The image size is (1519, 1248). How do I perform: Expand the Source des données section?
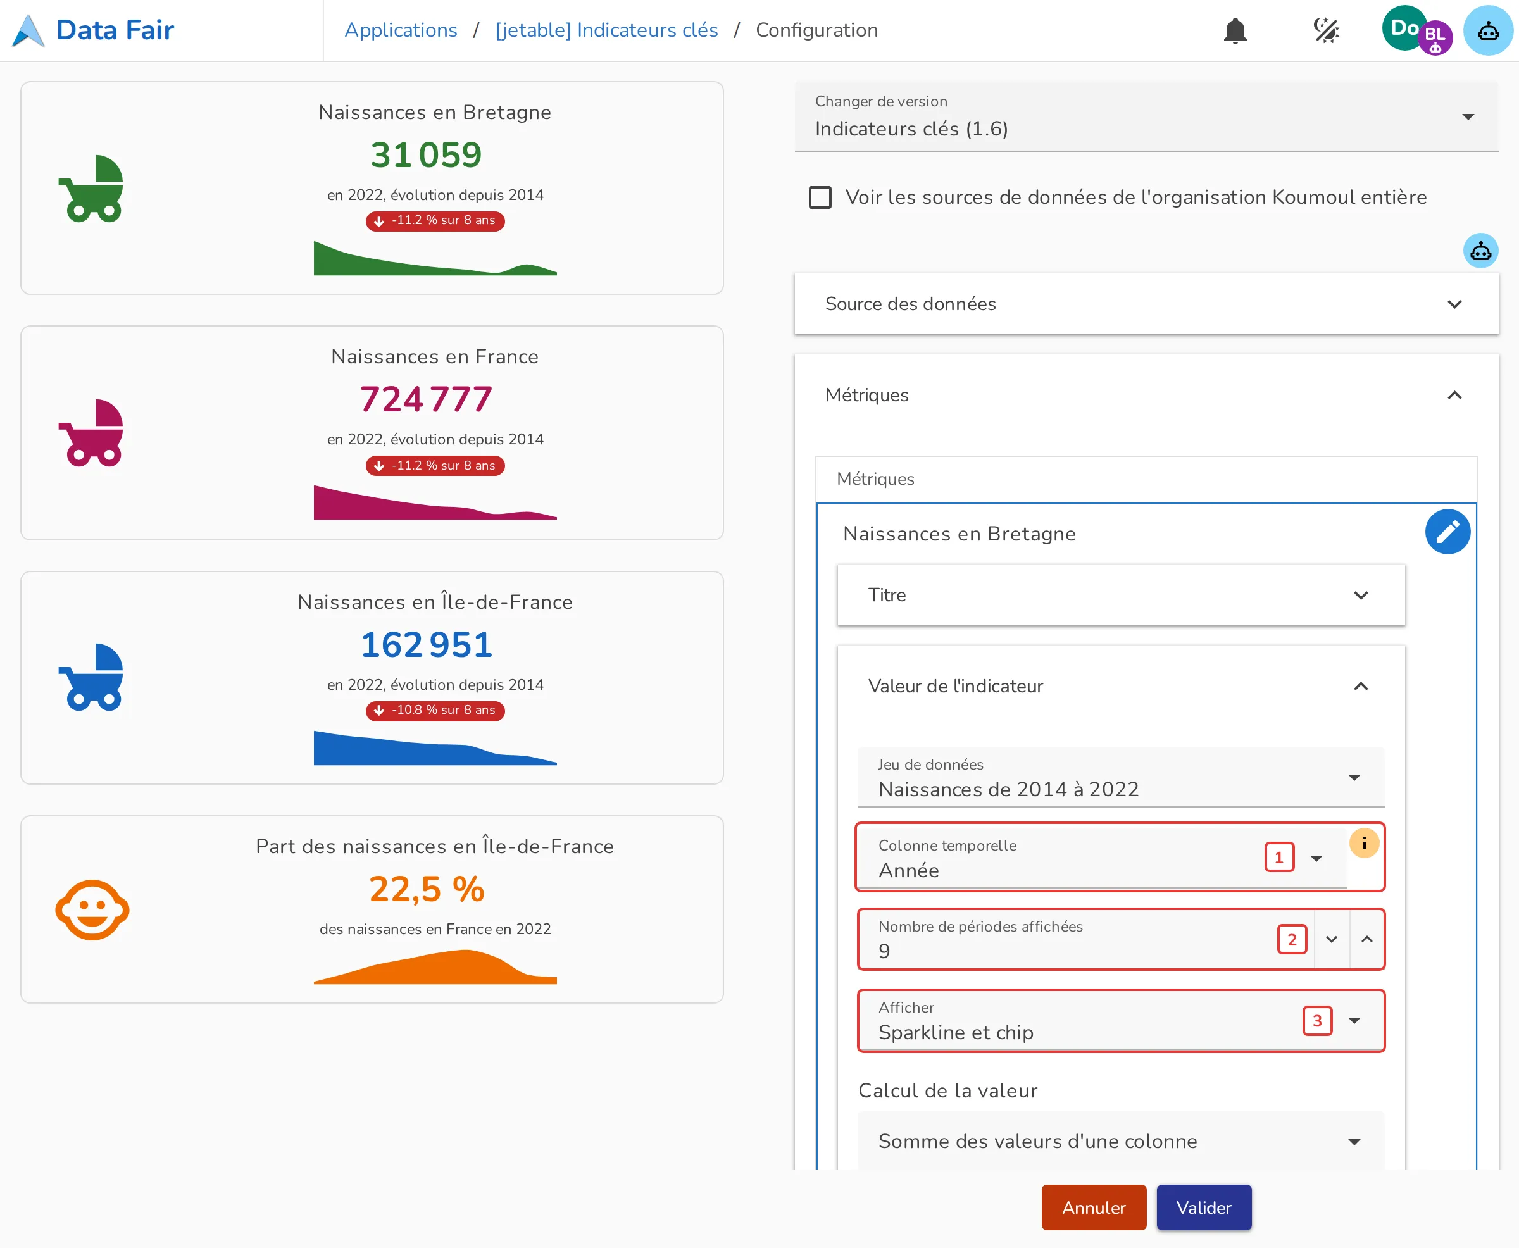point(1146,303)
